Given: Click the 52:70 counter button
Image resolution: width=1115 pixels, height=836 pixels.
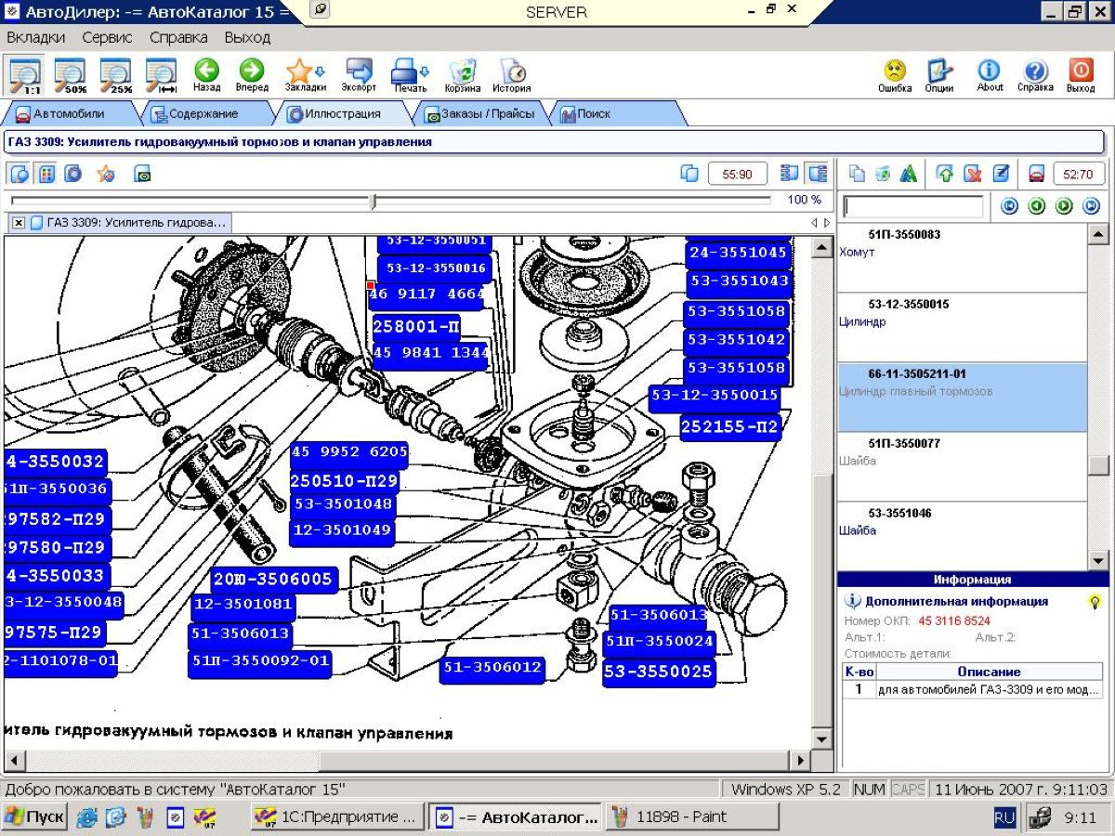Looking at the screenshot, I should [1078, 174].
